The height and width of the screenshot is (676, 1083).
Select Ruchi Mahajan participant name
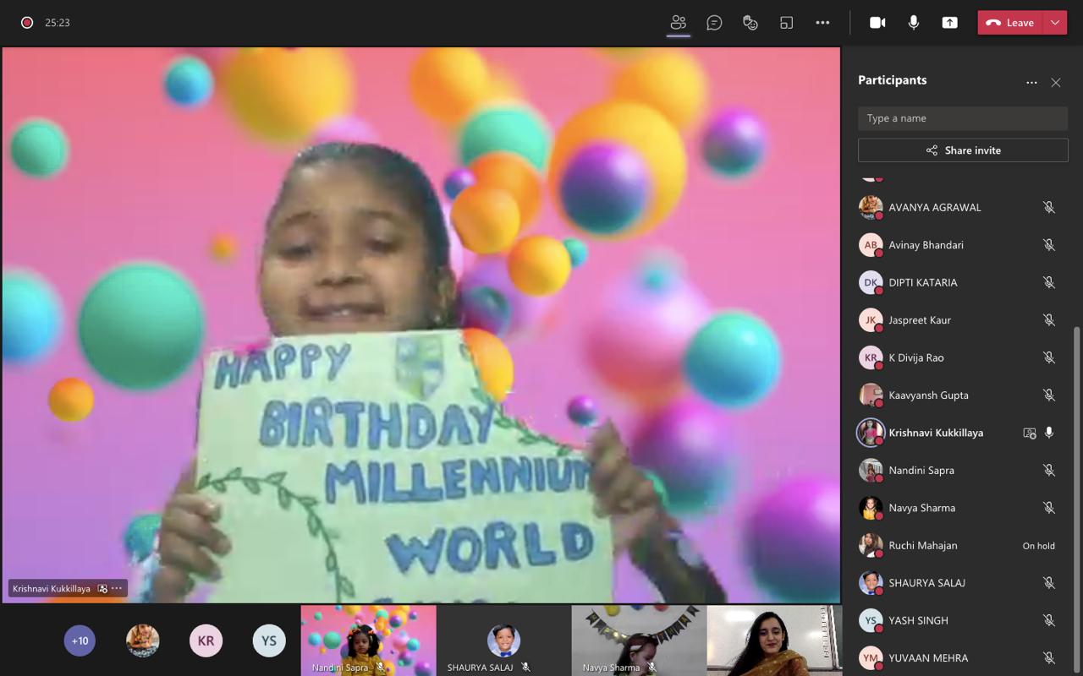[x=923, y=545]
